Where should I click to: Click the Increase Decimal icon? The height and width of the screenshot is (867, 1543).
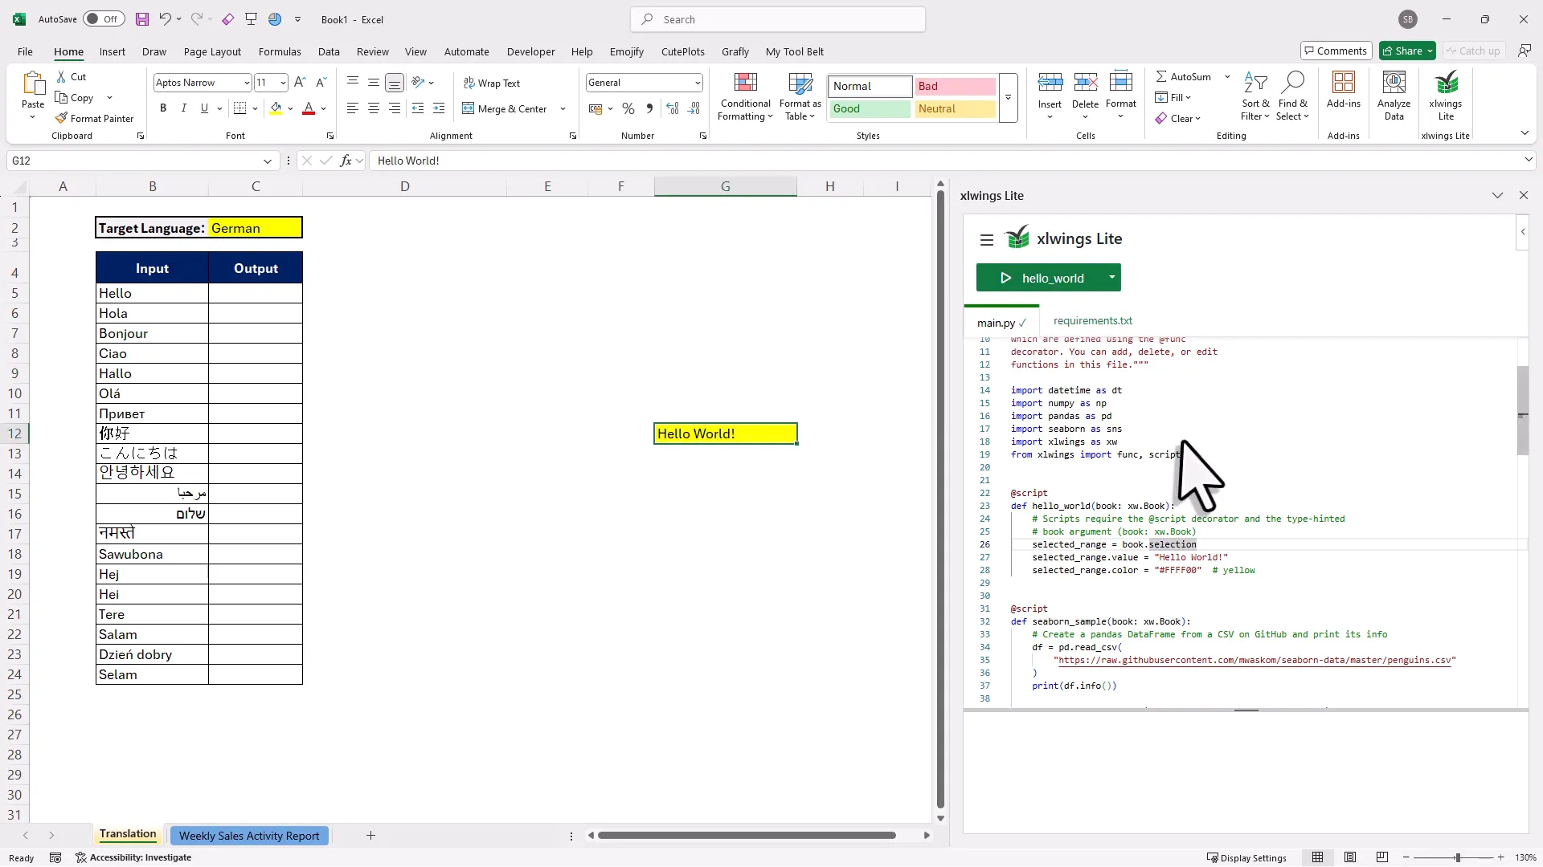pyautogui.click(x=673, y=108)
